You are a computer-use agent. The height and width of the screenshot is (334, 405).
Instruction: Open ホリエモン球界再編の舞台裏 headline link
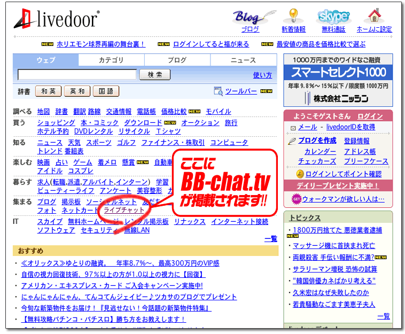101,44
